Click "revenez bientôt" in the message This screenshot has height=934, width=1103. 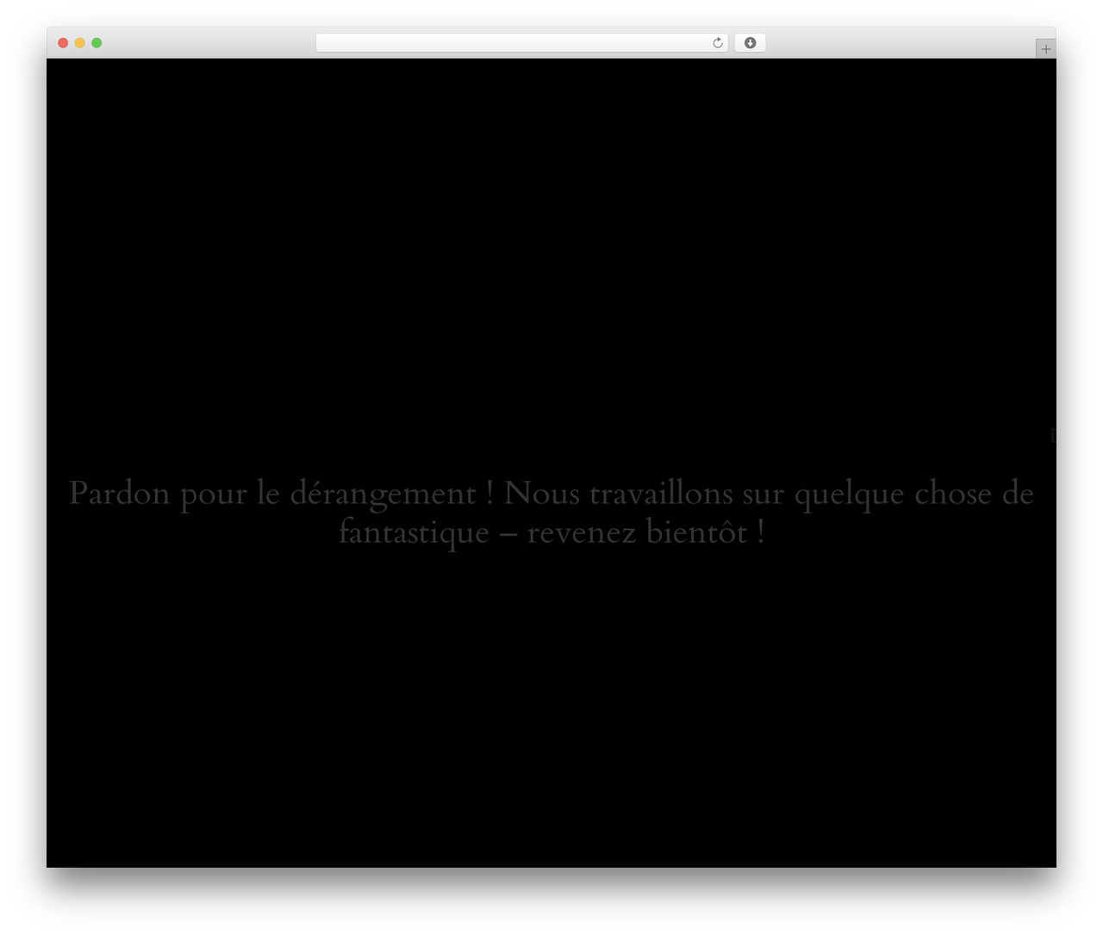pyautogui.click(x=638, y=532)
